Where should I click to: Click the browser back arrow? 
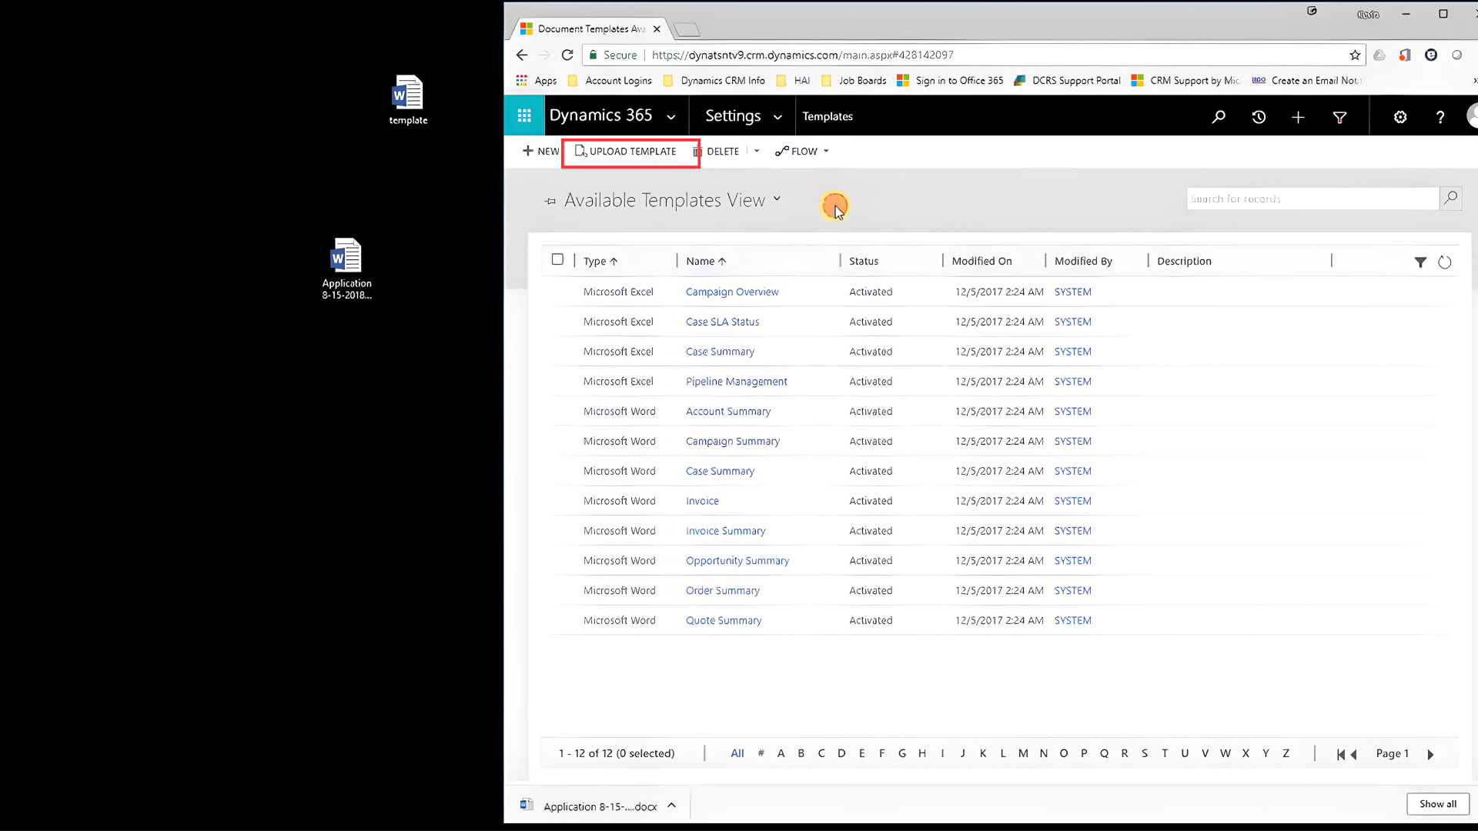[521, 55]
